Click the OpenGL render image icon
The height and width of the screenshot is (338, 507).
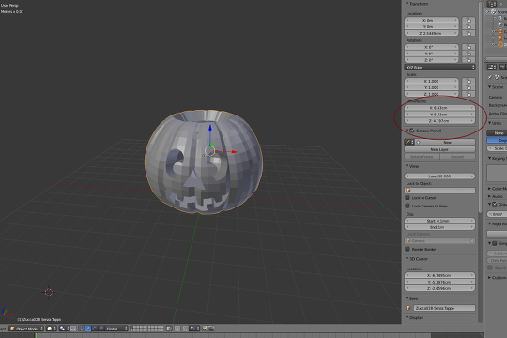point(205,329)
